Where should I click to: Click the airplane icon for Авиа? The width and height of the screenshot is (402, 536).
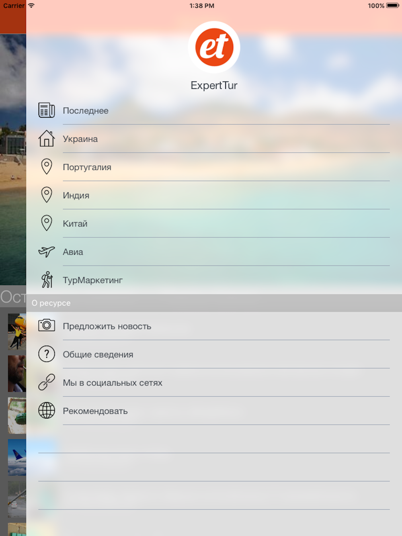(x=47, y=252)
